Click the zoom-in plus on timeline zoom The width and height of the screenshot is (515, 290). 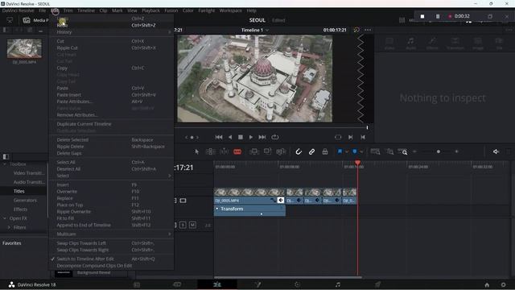(x=456, y=151)
